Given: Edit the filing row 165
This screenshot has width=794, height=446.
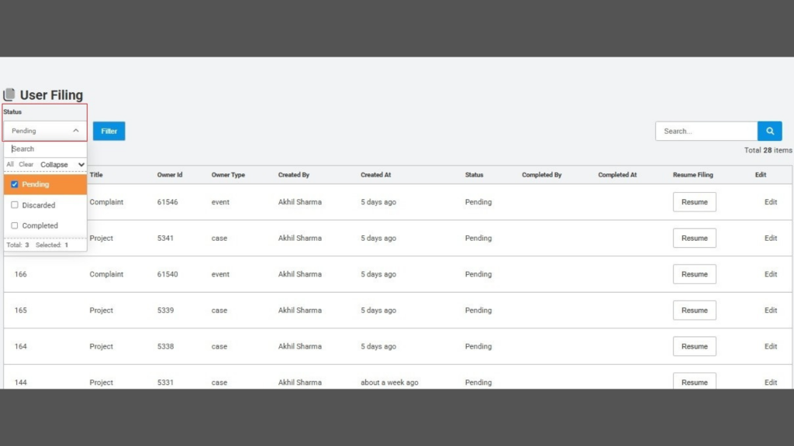Looking at the screenshot, I should (770, 310).
